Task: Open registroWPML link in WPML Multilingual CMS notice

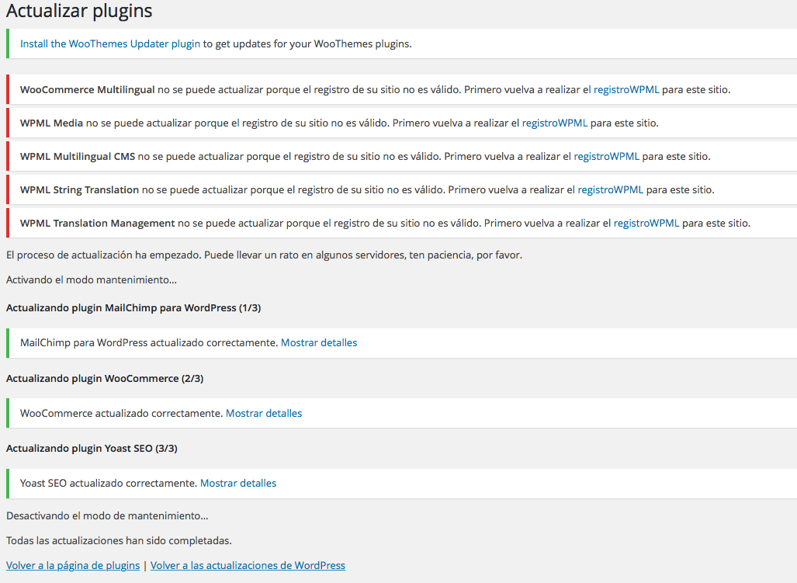Action: 606,157
